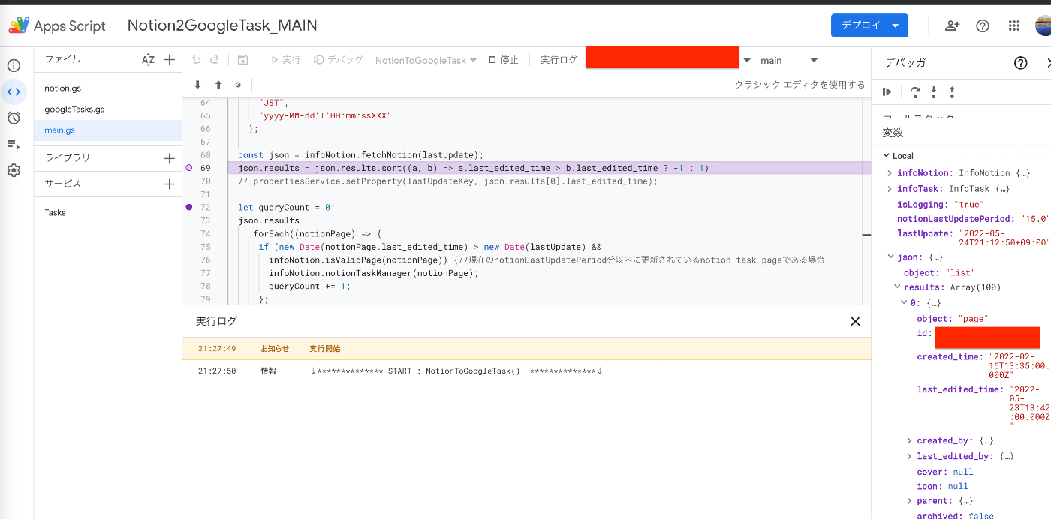Click the 実行 run button
Image resolution: width=1051 pixels, height=519 pixels.
click(x=285, y=60)
